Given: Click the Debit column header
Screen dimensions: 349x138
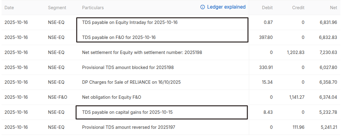Looking at the screenshot, I should tap(267, 8).
